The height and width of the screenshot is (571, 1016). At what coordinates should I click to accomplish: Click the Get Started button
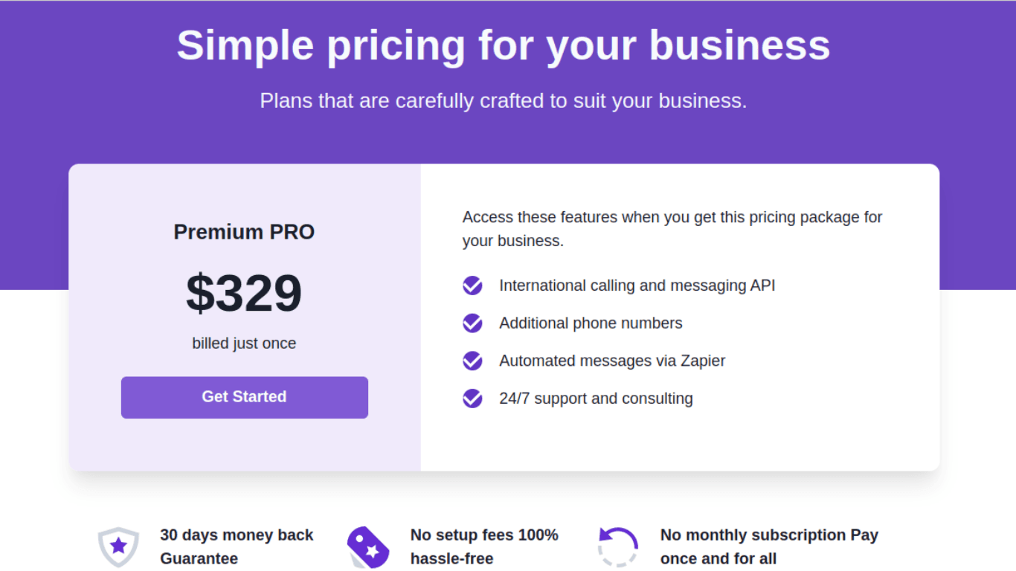[x=245, y=397]
